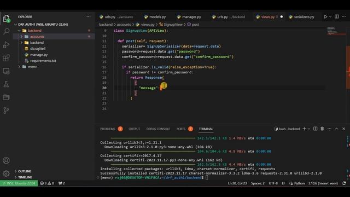Kill terminal with trash icon
350x197 pixels.
point(322,129)
